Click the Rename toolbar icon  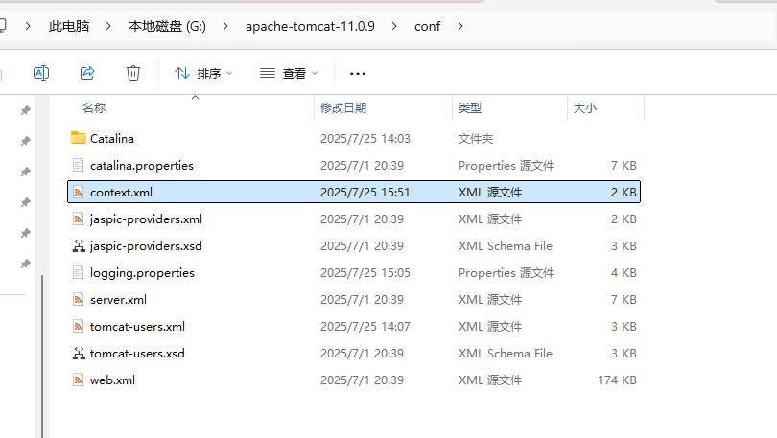tap(40, 73)
